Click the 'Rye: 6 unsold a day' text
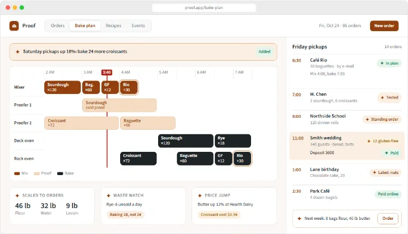The image size is (408, 234). point(124,205)
